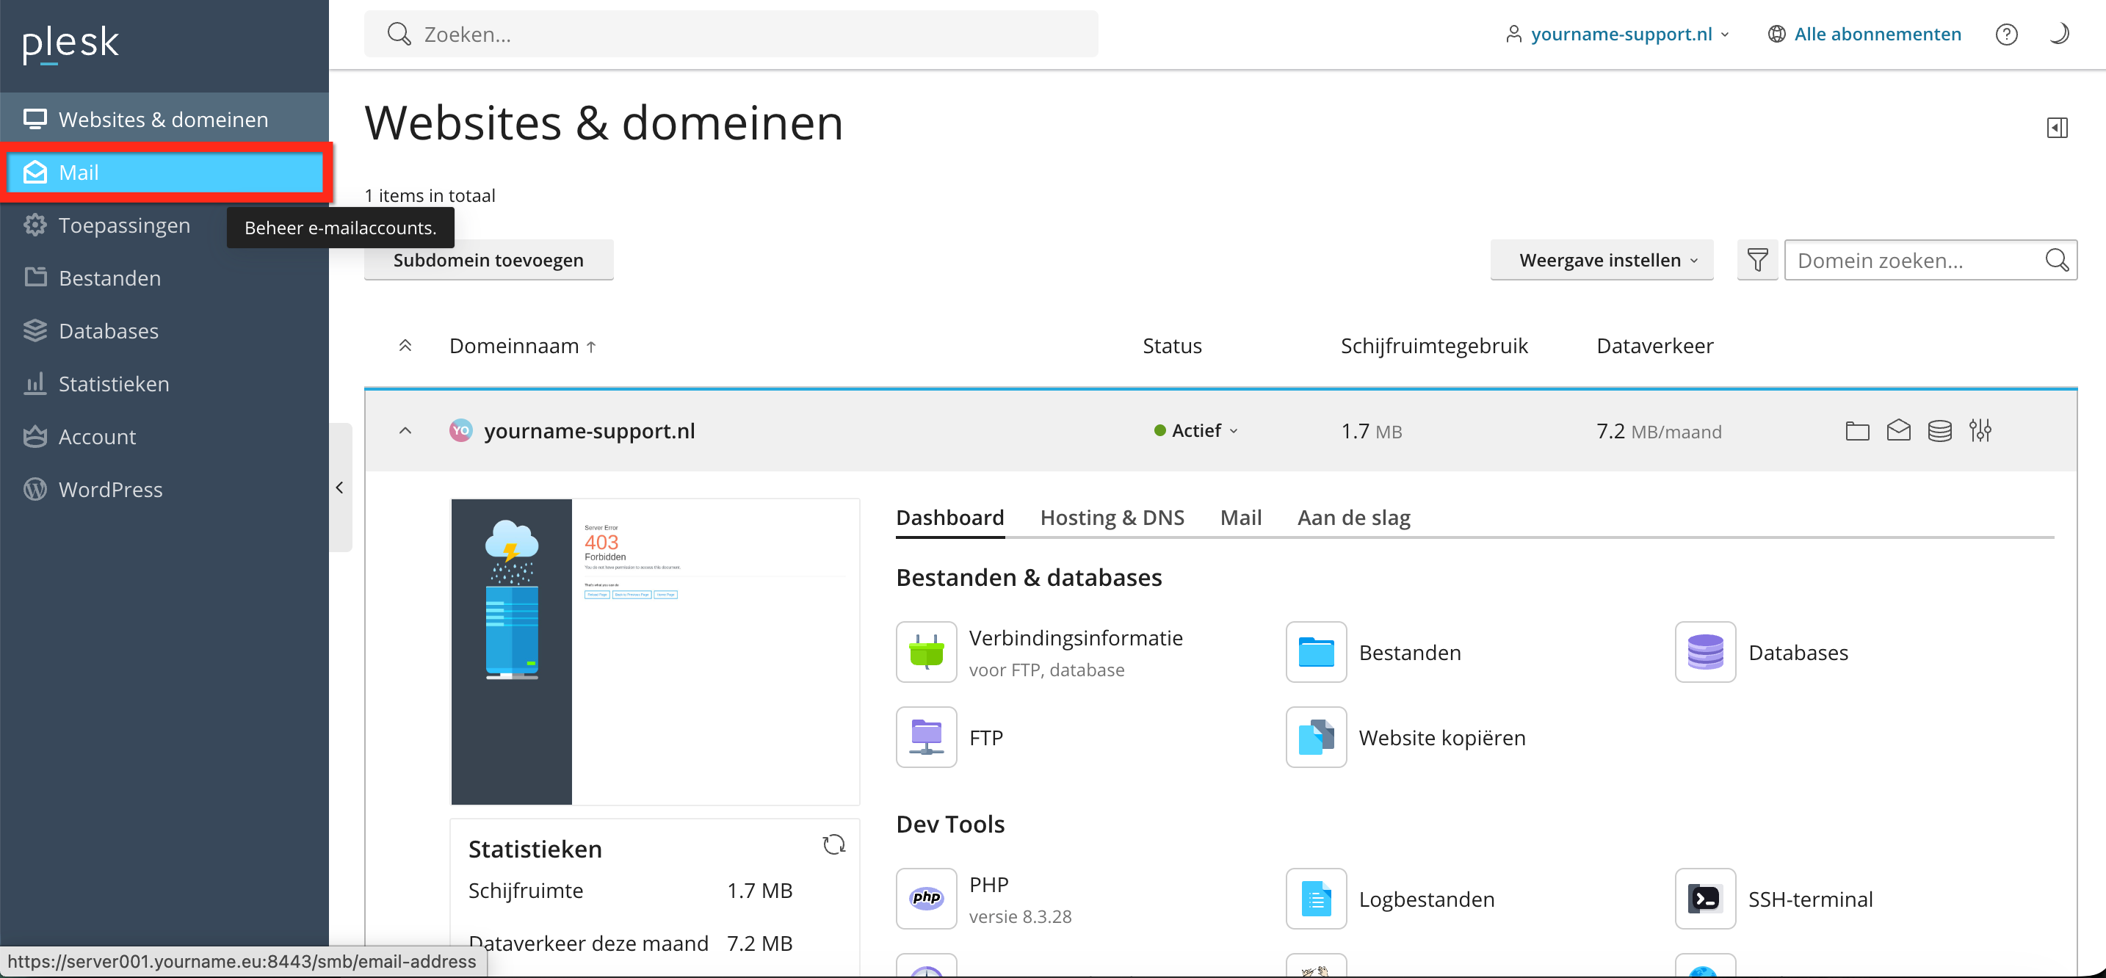Collapse the yourname-support.nl domain row
The image size is (2106, 978).
pyautogui.click(x=405, y=430)
